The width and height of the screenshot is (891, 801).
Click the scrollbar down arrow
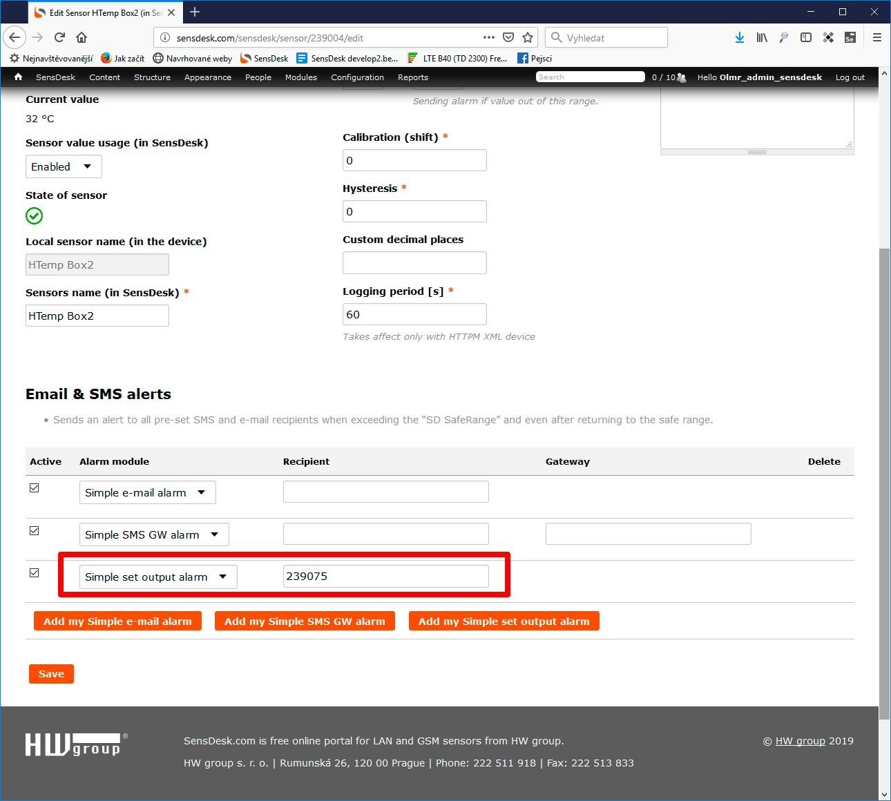click(884, 795)
